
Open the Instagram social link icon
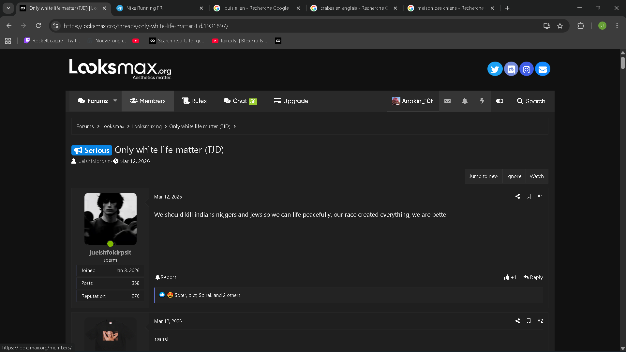point(527,69)
